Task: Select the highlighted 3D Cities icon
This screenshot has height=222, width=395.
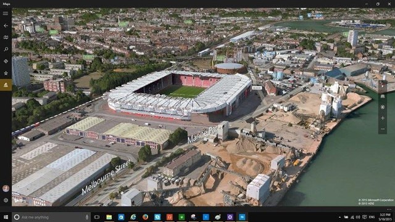Action: (6, 85)
